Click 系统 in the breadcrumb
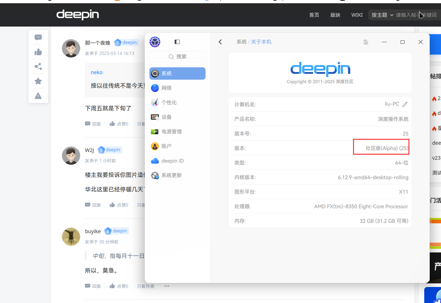441x303 pixels. tap(242, 42)
